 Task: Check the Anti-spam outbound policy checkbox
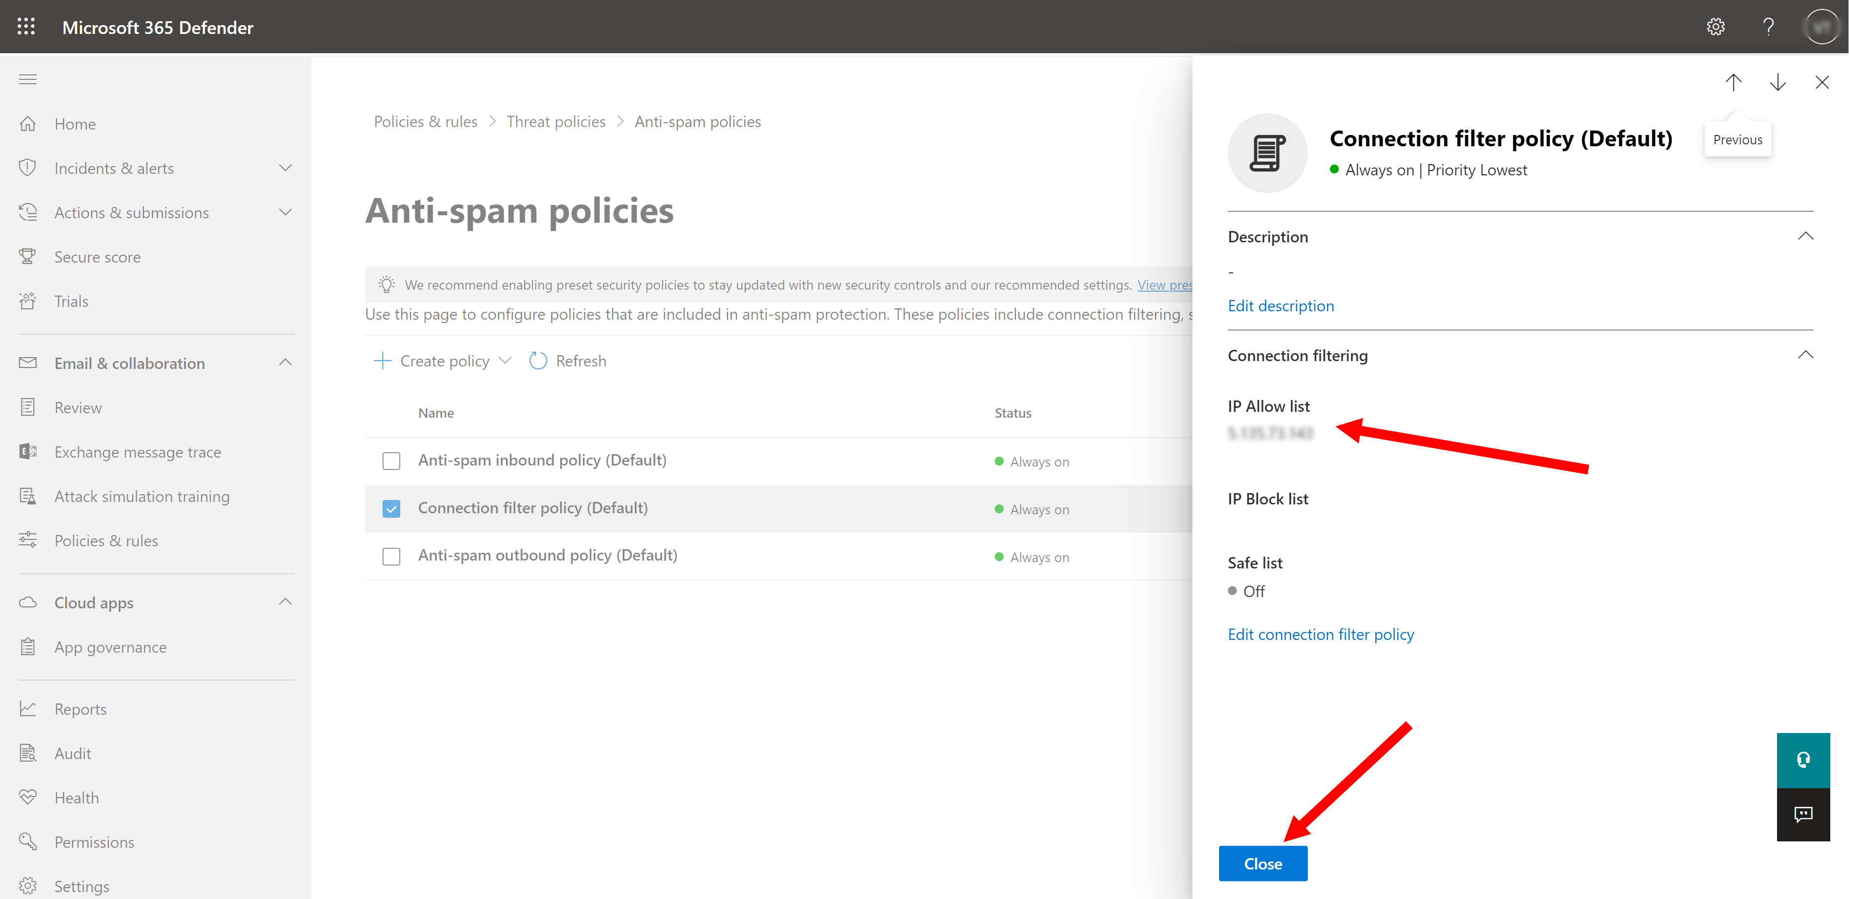click(x=391, y=557)
